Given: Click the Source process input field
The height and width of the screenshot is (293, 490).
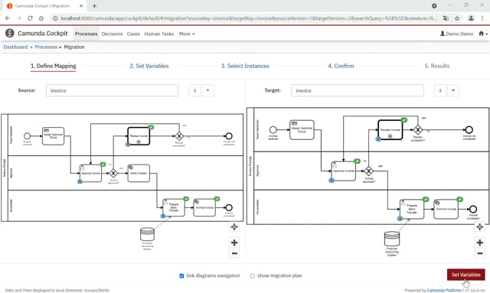Looking at the screenshot, I should click(112, 90).
